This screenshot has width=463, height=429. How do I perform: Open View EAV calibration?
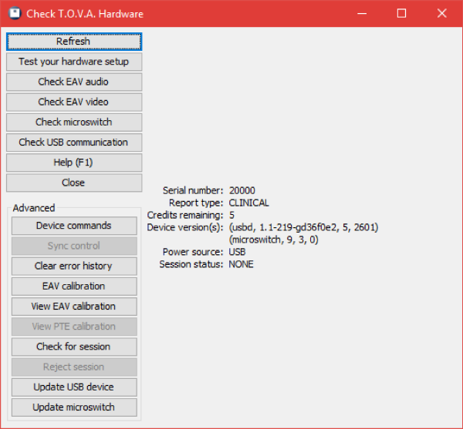tap(74, 307)
